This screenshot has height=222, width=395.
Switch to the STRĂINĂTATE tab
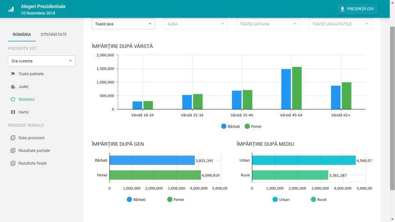[x=53, y=35]
